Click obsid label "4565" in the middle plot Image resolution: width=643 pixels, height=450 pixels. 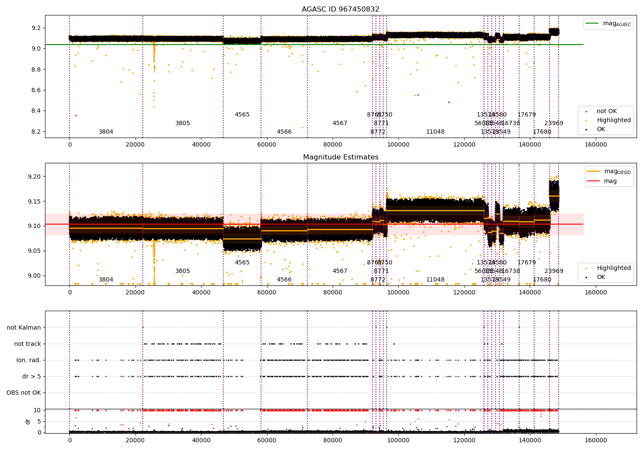pos(242,263)
